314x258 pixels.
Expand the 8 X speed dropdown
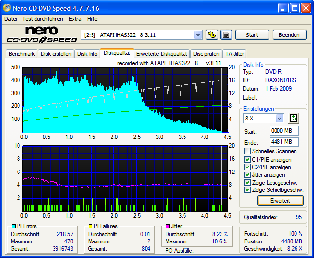[x=279, y=118]
